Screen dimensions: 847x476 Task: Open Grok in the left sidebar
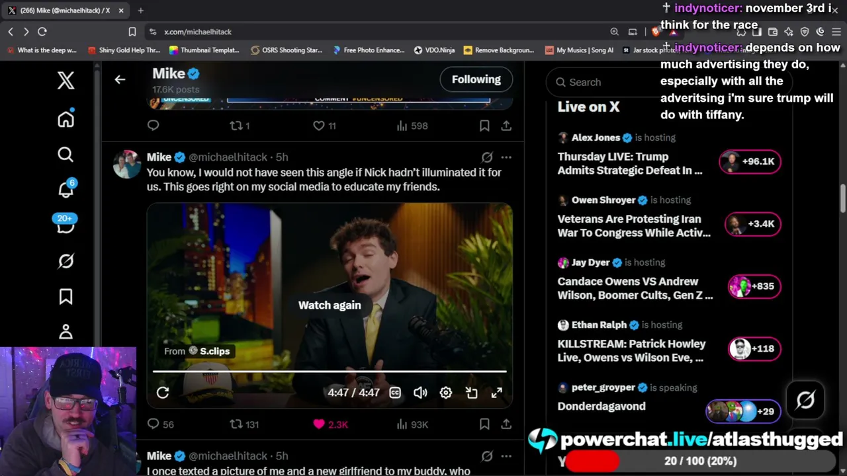[66, 261]
